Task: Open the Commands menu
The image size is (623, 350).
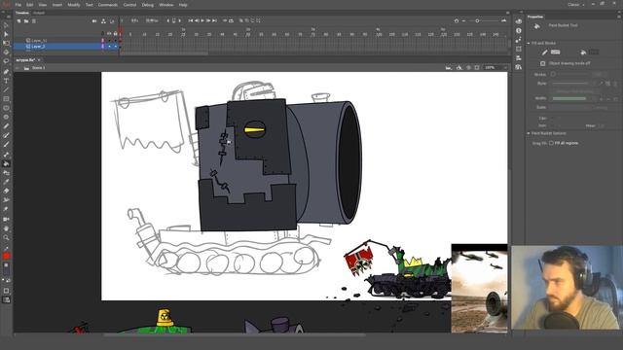Action: (108, 5)
